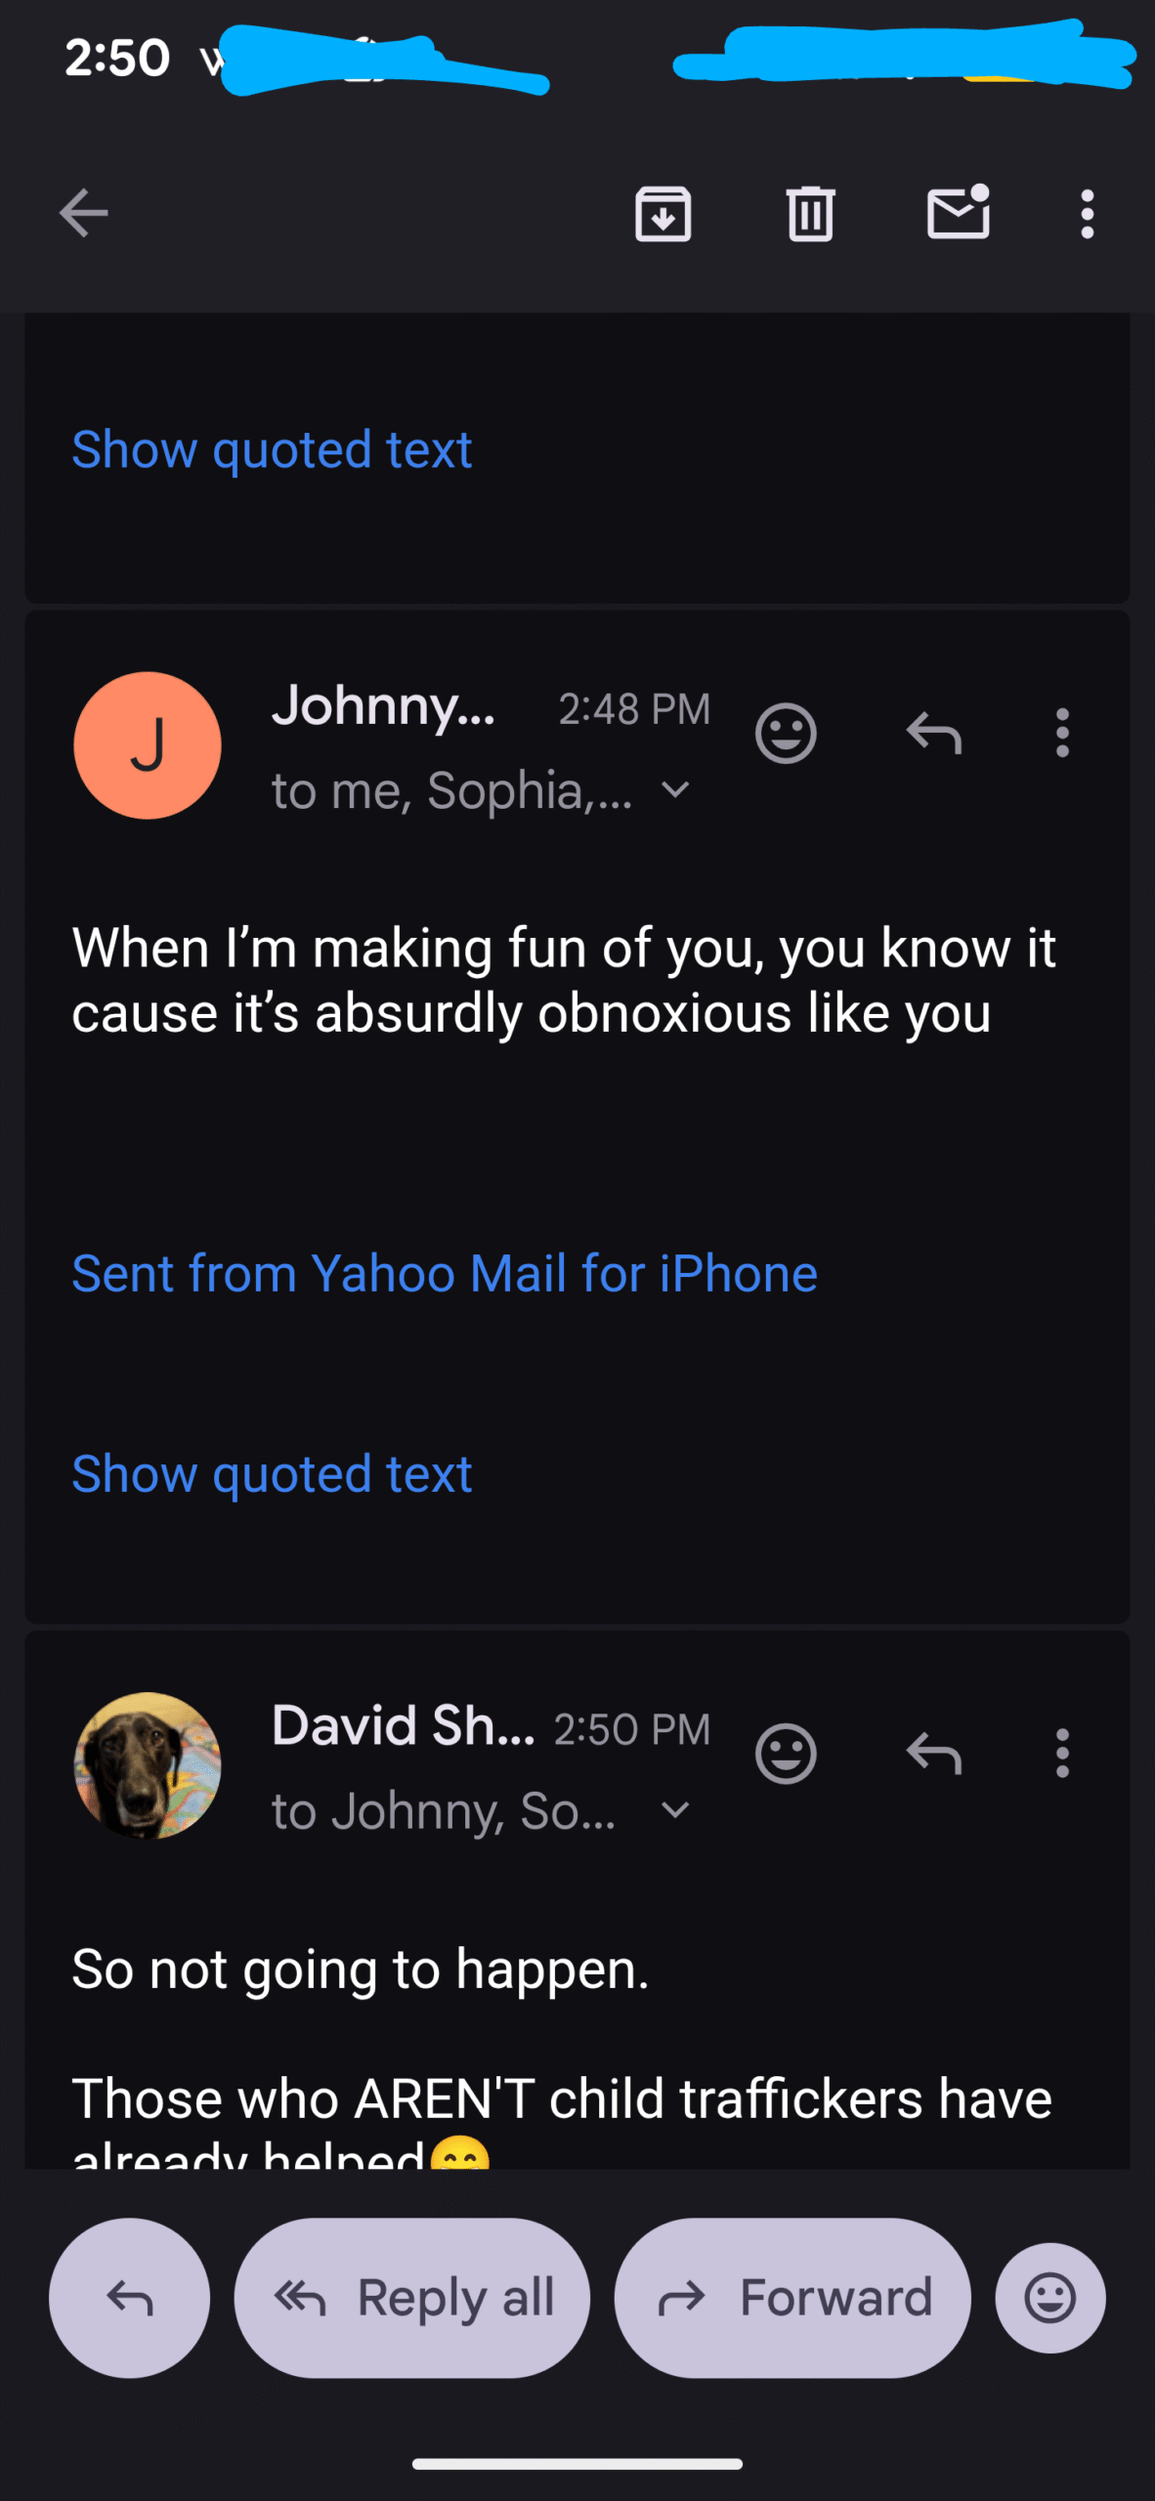
Task: Tap the back arrow to leave the email
Action: click(x=84, y=213)
